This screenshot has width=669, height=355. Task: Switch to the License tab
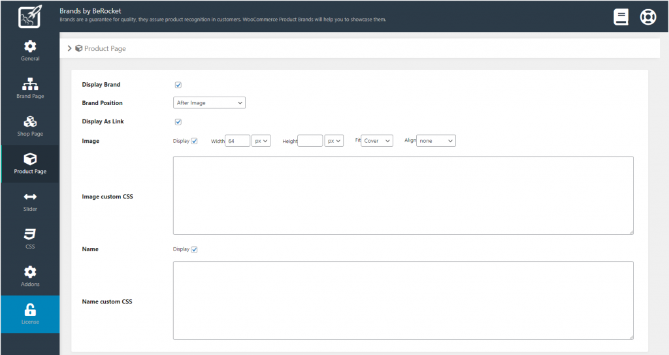[30, 314]
